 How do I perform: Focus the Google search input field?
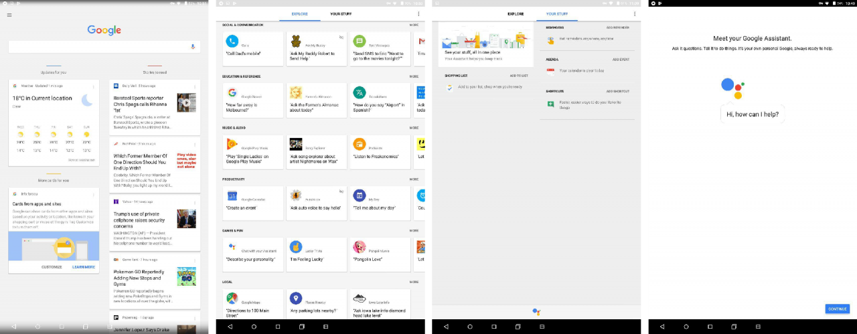click(x=104, y=47)
